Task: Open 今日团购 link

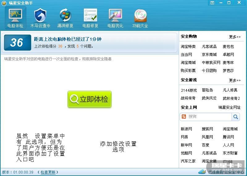Action: (x=209, y=71)
